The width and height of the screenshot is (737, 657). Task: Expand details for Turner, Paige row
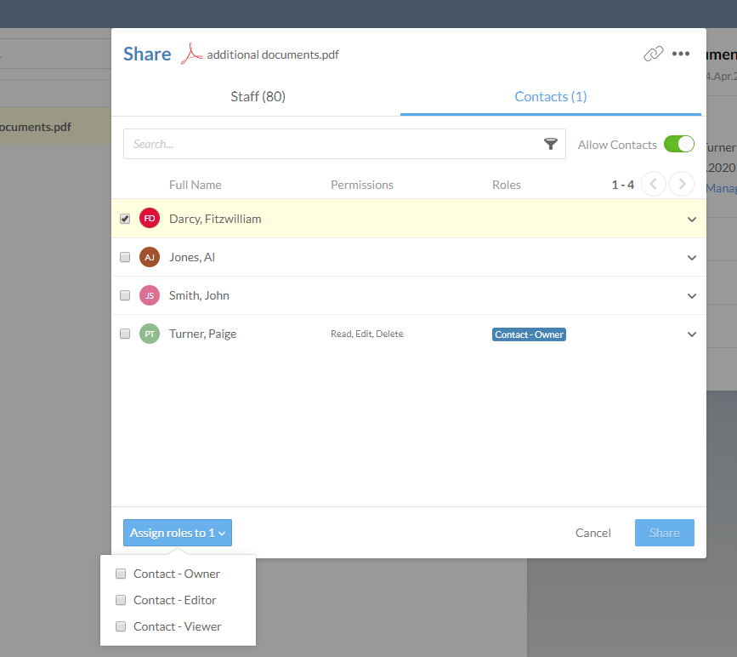coord(691,334)
